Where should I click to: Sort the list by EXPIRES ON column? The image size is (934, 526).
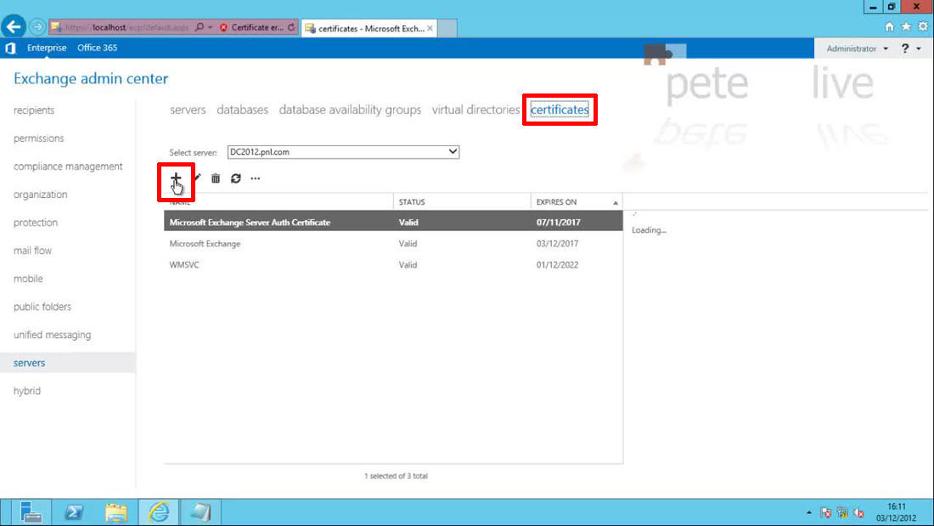[x=577, y=202]
